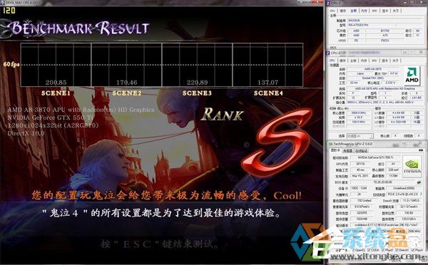428x265 pixels.
Task: Click the SCENE1 label
Action: pos(56,93)
